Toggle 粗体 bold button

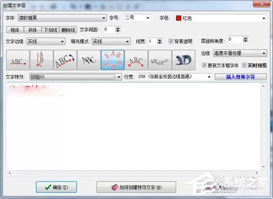(15, 30)
